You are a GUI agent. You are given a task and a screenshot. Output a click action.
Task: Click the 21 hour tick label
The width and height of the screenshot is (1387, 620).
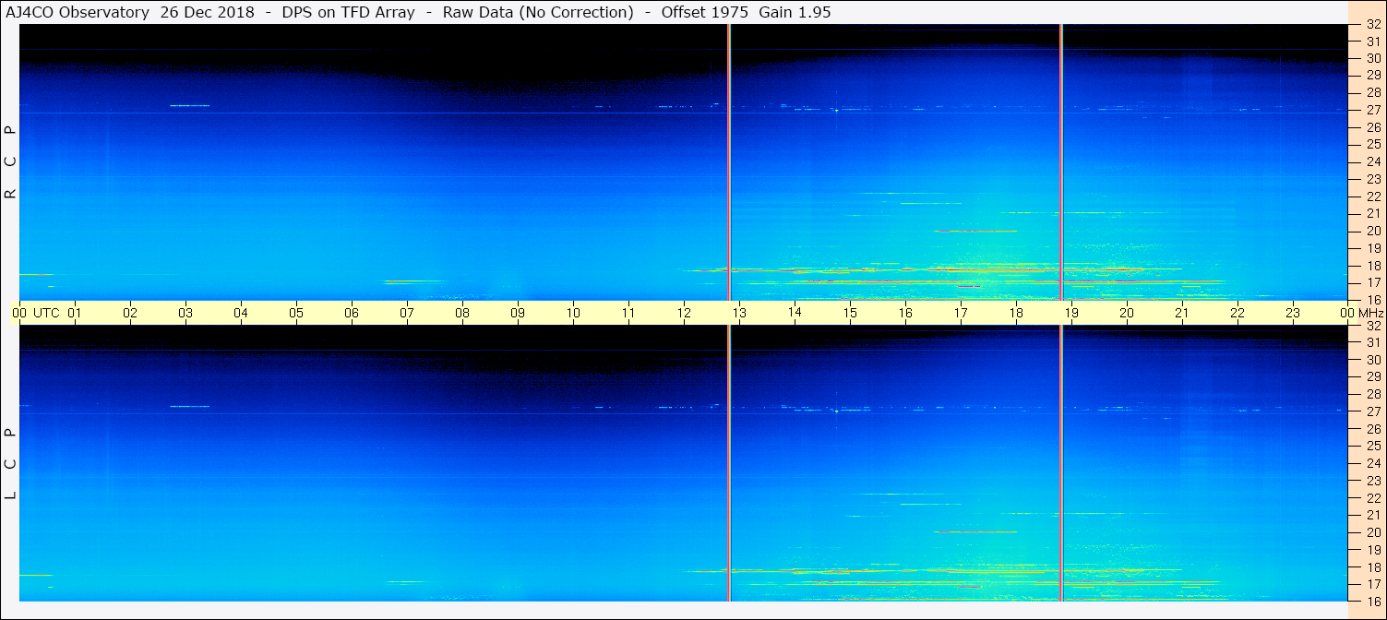tap(1182, 313)
